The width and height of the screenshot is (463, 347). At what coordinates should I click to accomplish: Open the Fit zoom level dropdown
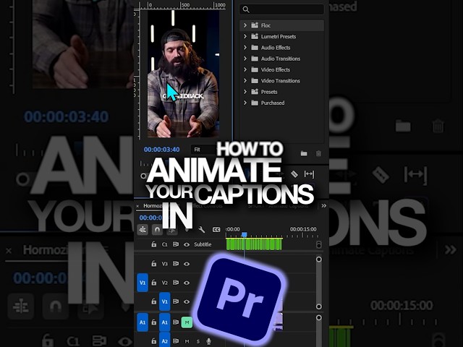pos(204,150)
